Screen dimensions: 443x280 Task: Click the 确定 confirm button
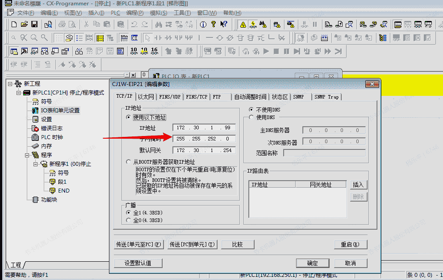coord(312,263)
